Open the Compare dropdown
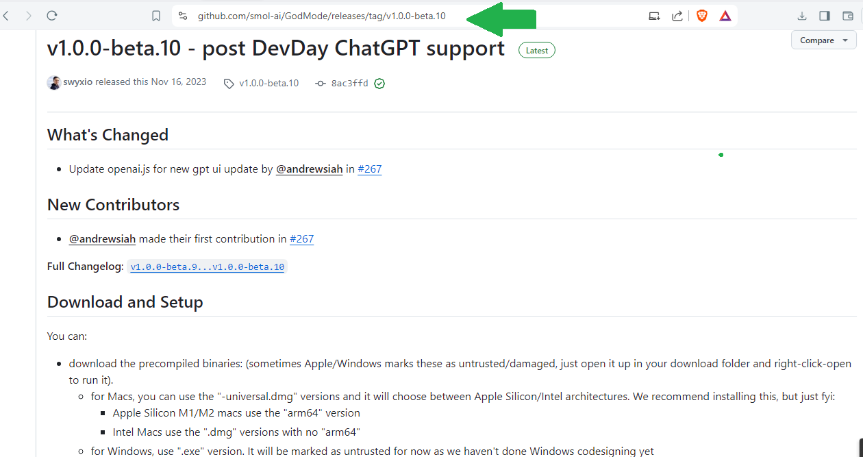863x457 pixels. (x=824, y=40)
